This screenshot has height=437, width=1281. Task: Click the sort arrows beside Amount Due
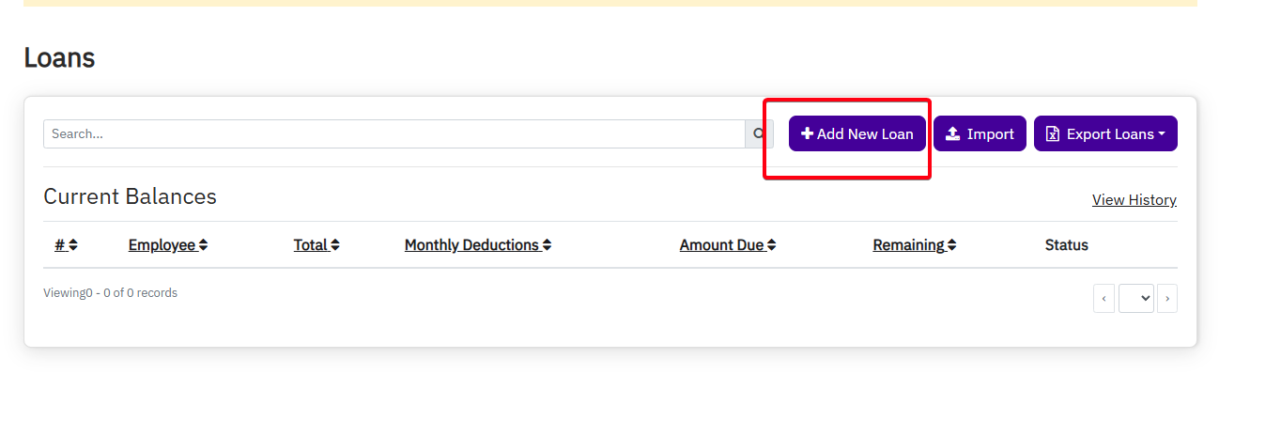click(x=771, y=245)
